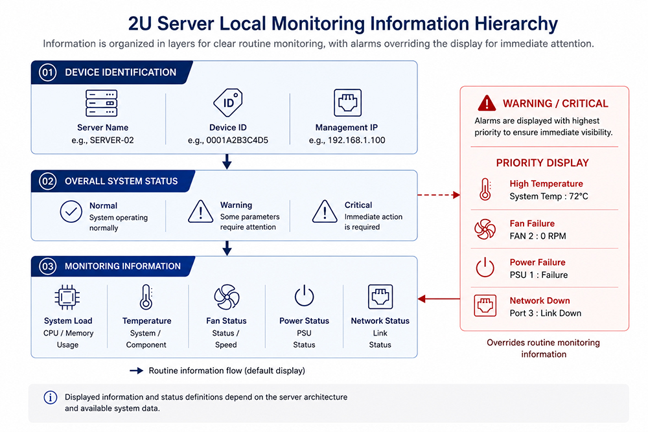Select the DEVICE IDENTIFICATION header
Viewport: 648px width, 432px height.
tap(121, 73)
